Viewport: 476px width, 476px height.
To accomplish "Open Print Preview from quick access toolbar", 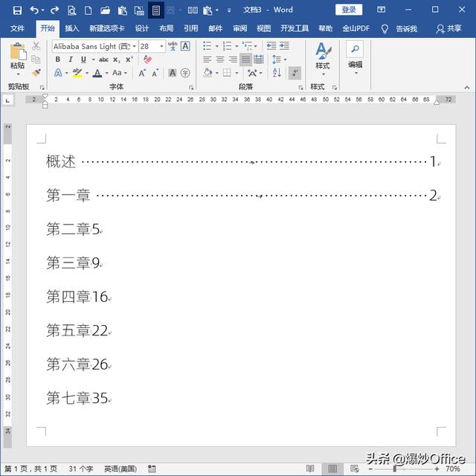I will tap(71, 11).
